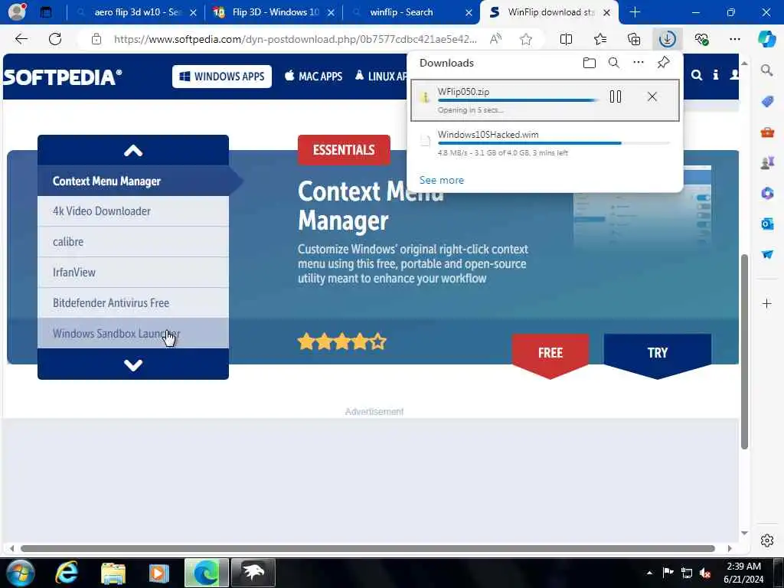Move essentials list down with chevron
784x588 pixels.
133,365
